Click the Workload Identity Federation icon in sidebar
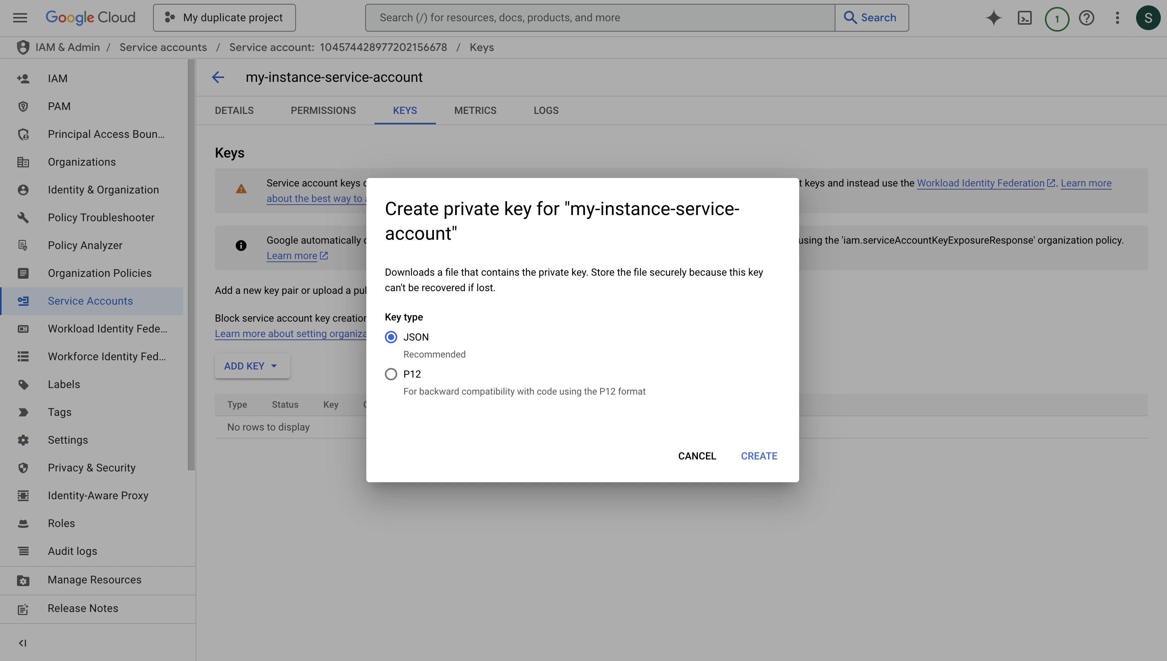1167x661 pixels. tap(23, 329)
